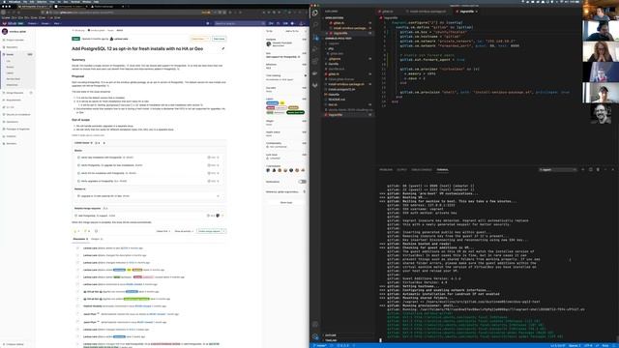Open Milestones under Issues in left sidebar
Screen dimensions: 619x348
[12, 85]
